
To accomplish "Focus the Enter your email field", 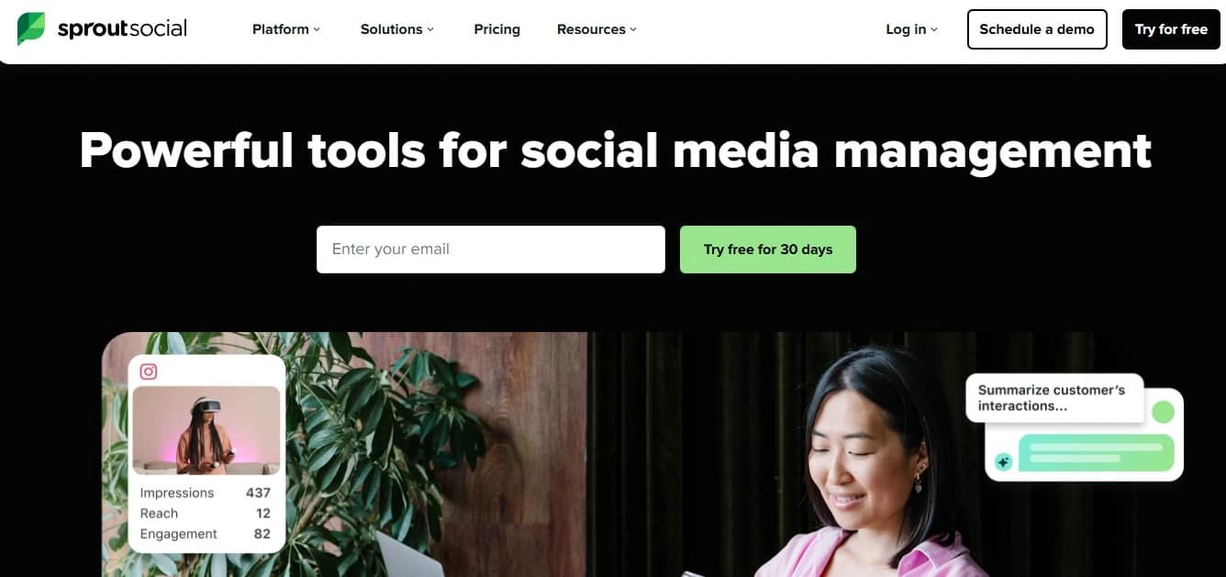I will click(491, 250).
